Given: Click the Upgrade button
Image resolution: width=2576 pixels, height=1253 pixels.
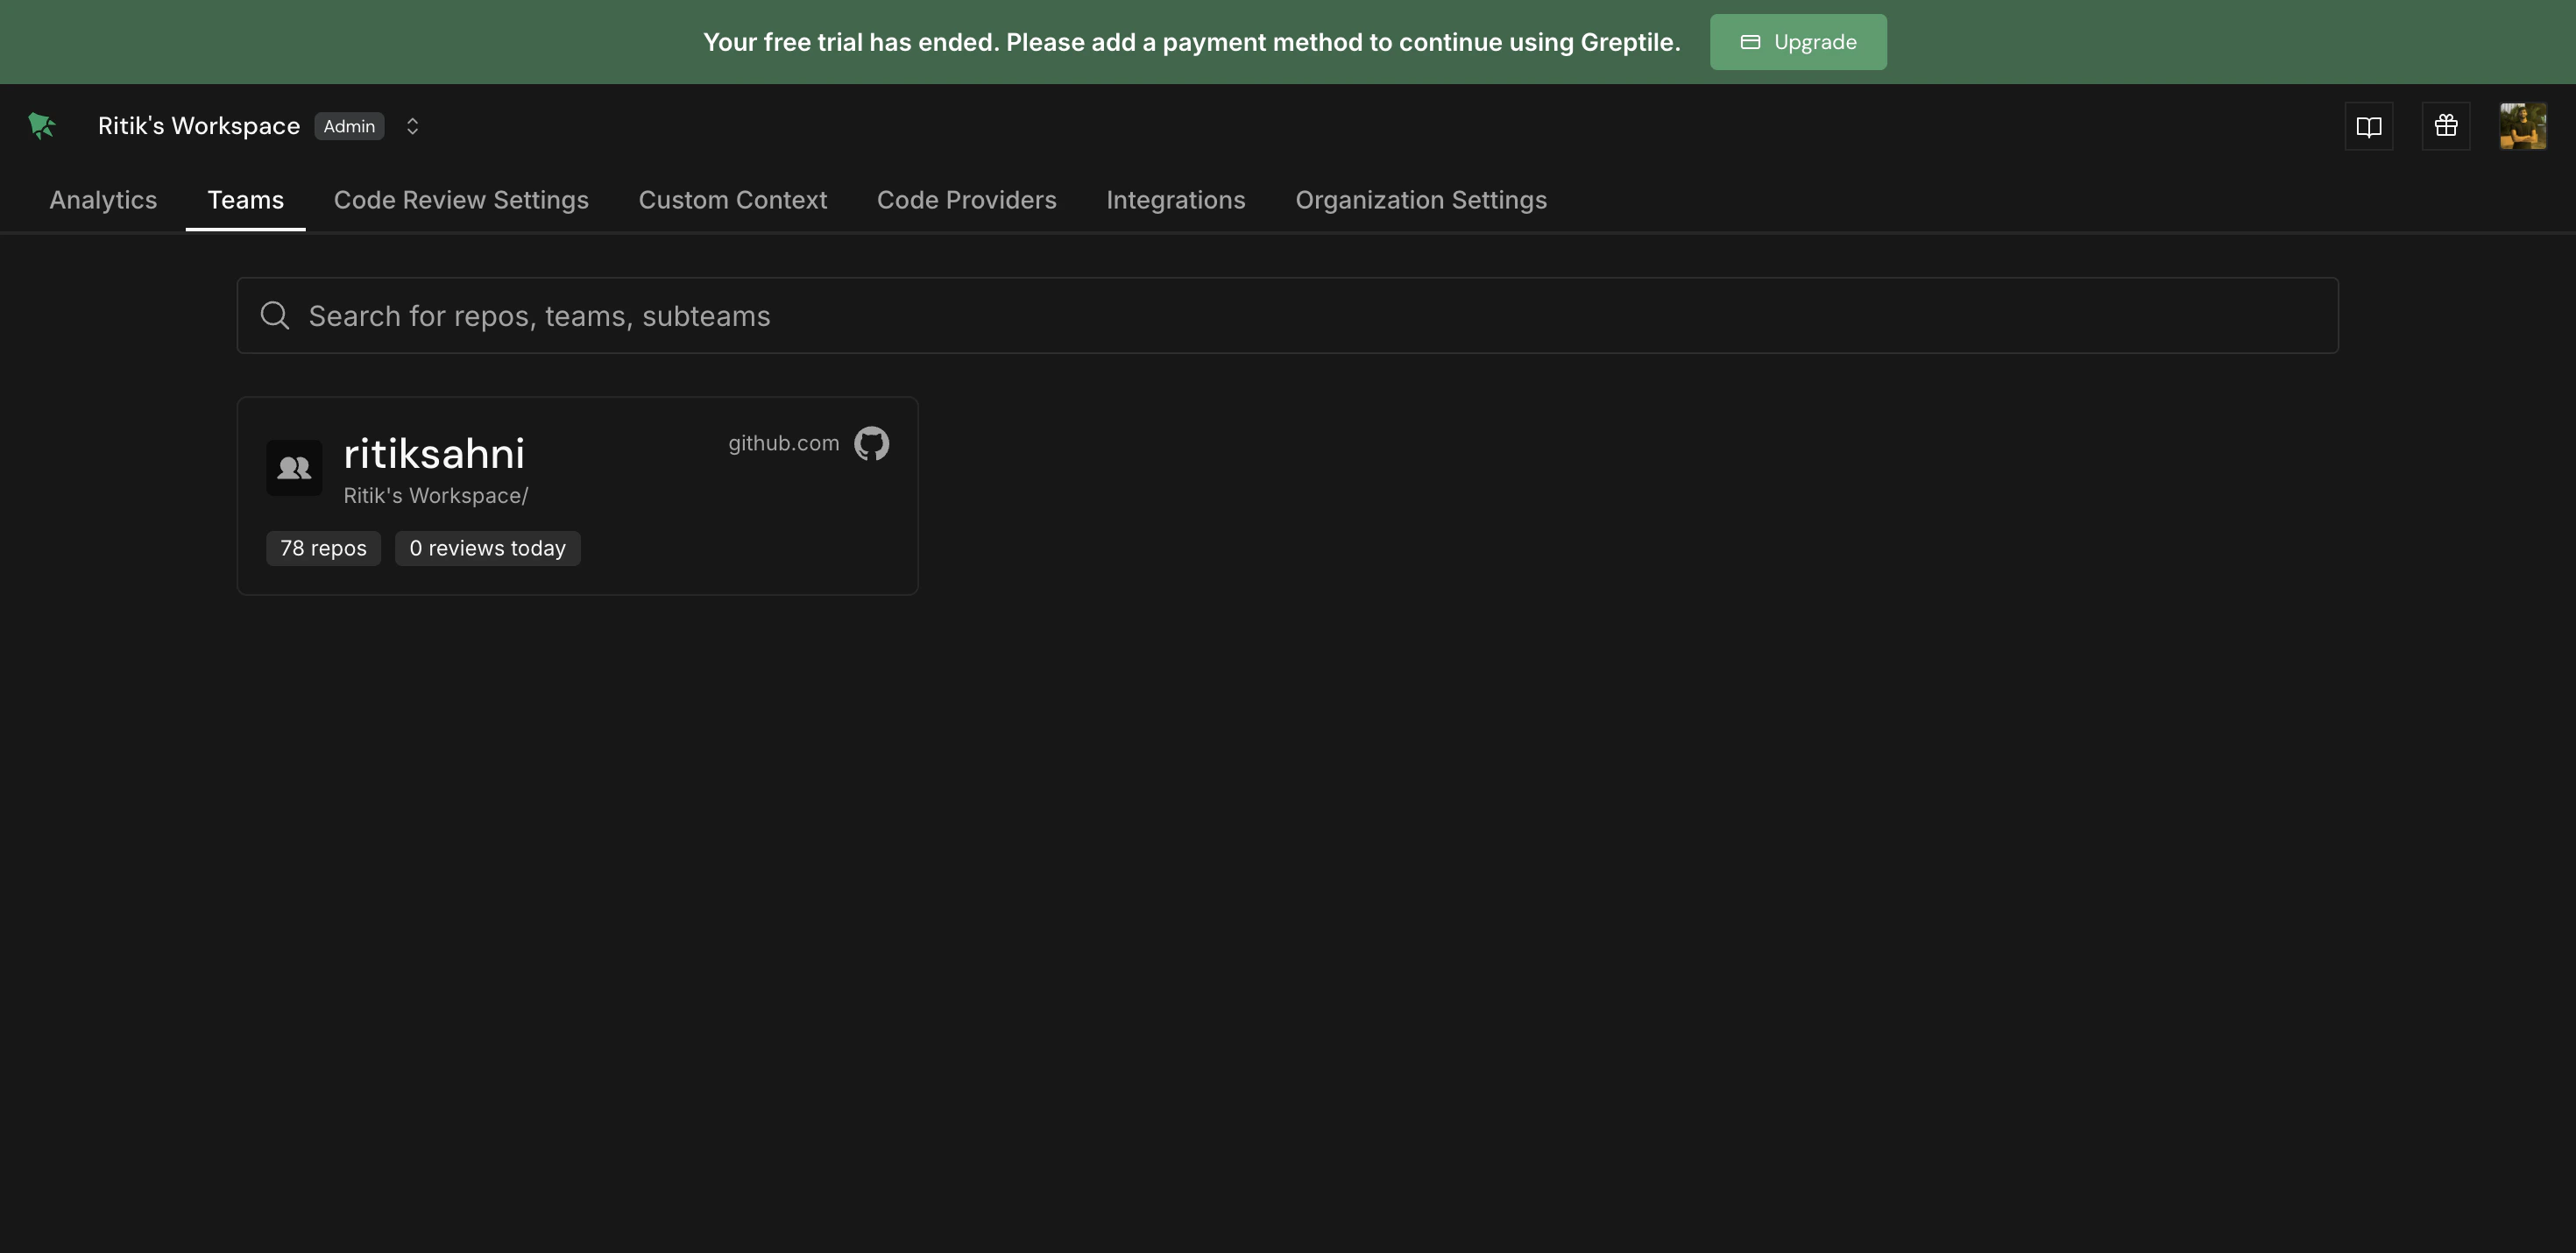Looking at the screenshot, I should pyautogui.click(x=1797, y=41).
